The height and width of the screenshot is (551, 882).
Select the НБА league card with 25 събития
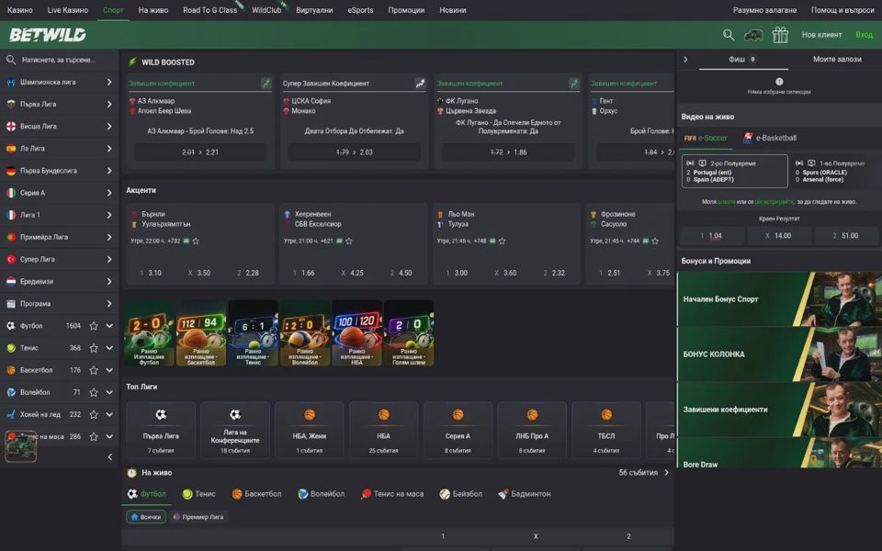[x=384, y=430]
